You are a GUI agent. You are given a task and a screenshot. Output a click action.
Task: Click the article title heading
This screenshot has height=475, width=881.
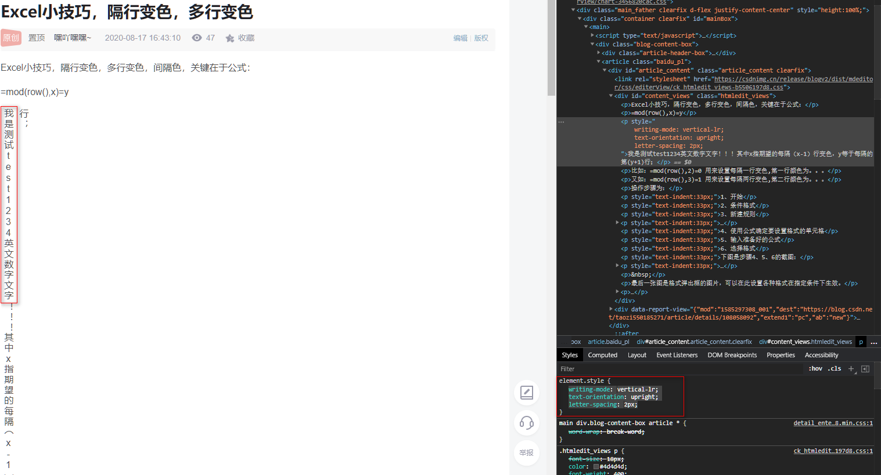pos(127,12)
